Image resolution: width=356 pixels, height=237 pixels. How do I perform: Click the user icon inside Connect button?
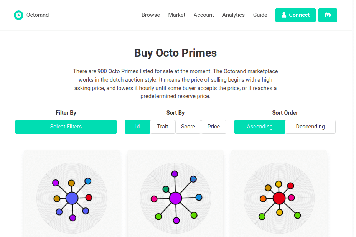284,15
